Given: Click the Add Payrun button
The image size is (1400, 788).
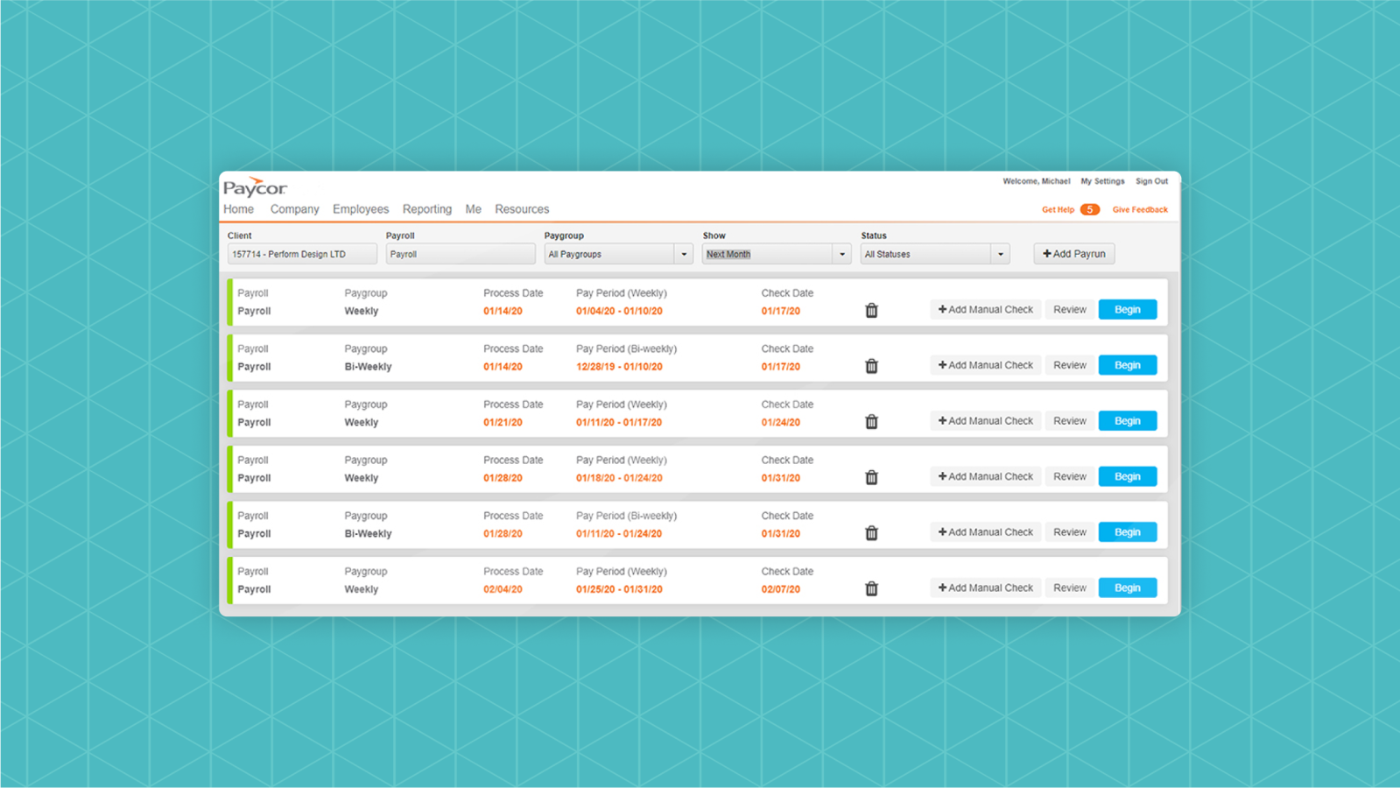Looking at the screenshot, I should [1074, 254].
